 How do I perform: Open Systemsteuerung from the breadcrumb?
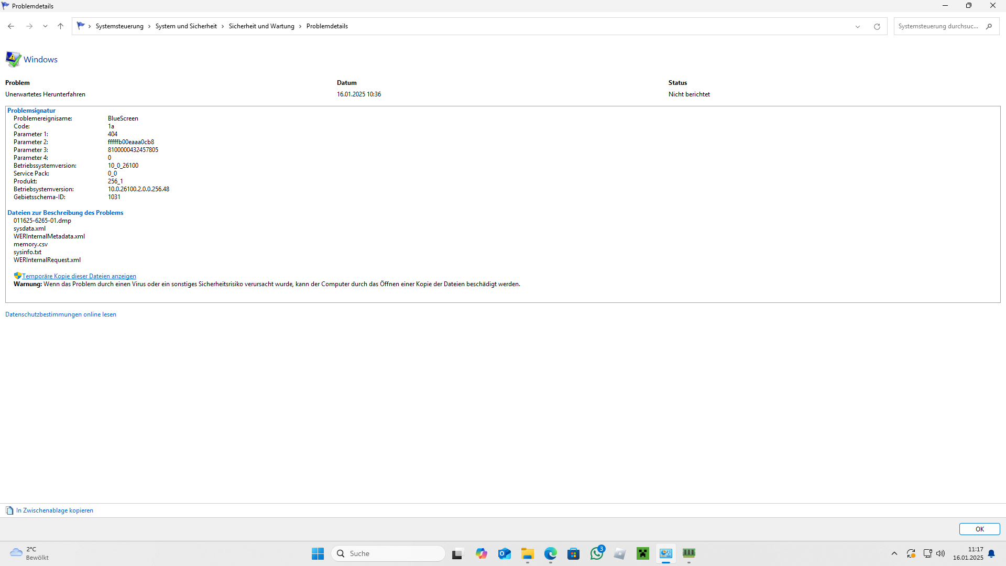[119, 26]
